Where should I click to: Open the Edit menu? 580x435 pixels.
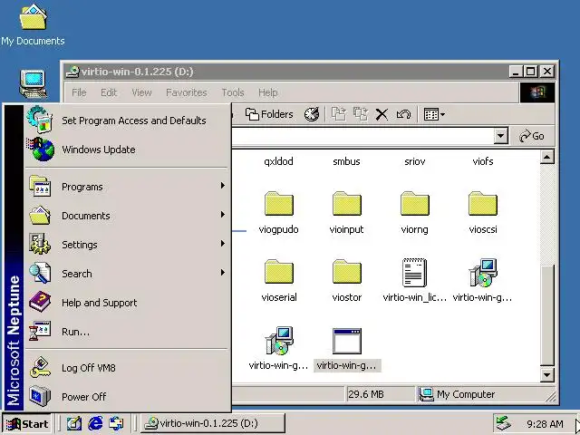tap(109, 92)
